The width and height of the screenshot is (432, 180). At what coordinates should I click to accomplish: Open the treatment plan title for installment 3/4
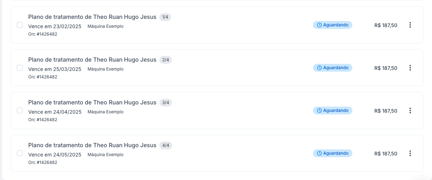point(92,103)
